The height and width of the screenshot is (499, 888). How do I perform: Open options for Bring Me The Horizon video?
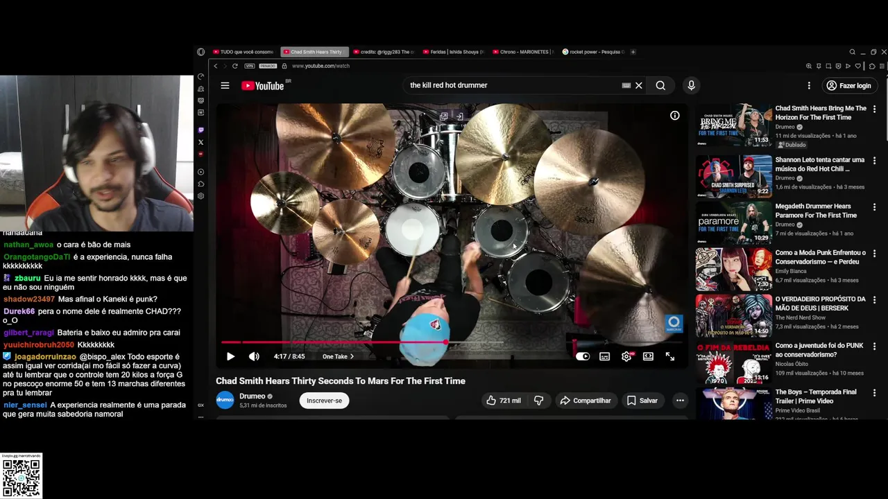(874, 110)
